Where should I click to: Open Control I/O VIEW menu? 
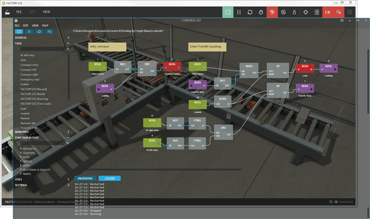point(35,26)
